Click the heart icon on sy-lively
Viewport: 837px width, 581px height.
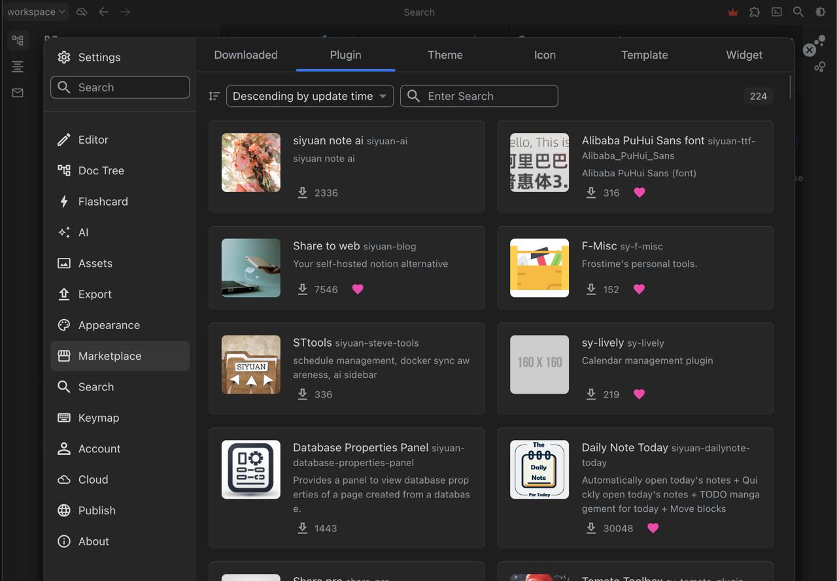pos(640,394)
